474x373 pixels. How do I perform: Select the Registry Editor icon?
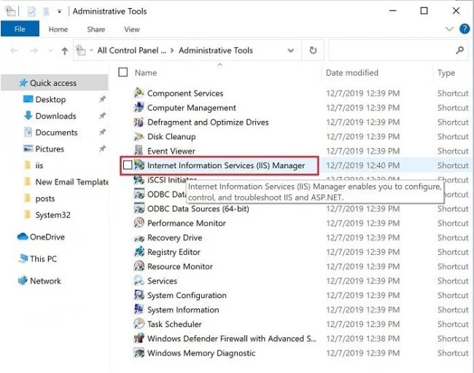pyautogui.click(x=139, y=251)
